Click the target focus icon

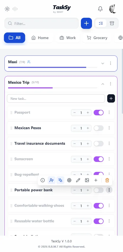point(69,180)
